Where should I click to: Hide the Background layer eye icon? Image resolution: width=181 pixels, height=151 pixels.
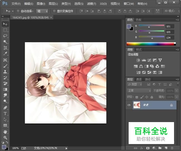[129, 105]
